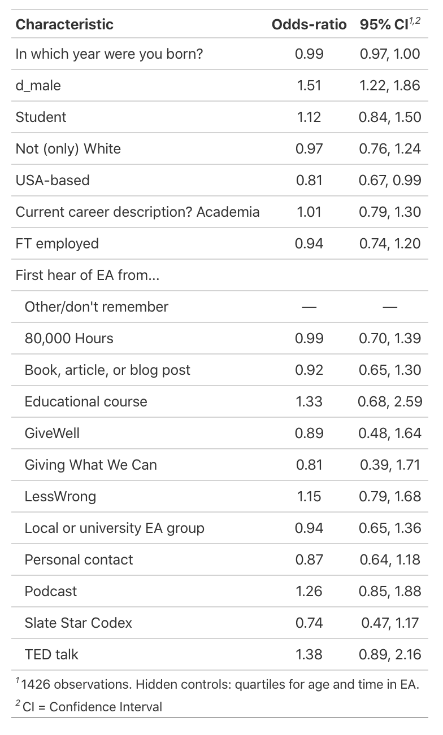Click the 'CI = Confidence Interval' footnote
The image size is (443, 735).
(x=93, y=707)
